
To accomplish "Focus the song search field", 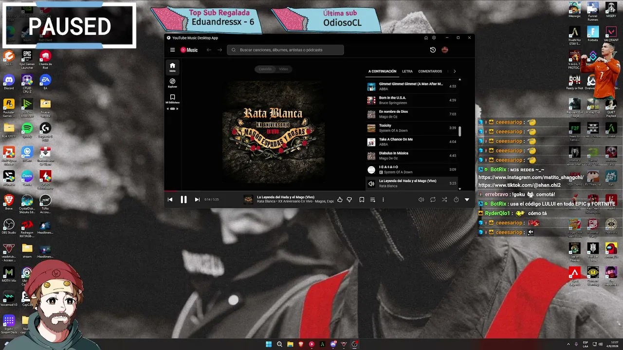I will click(x=285, y=50).
